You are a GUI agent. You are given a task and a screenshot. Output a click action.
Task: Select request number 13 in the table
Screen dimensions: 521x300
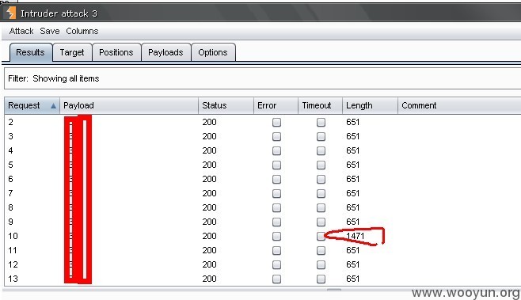(13, 279)
